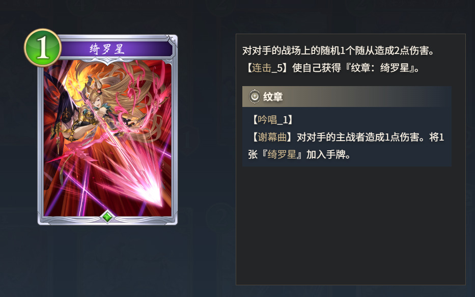The width and height of the screenshot is (475, 297).
Task: Click the circular plus icon beside 纹章
Action: click(255, 97)
